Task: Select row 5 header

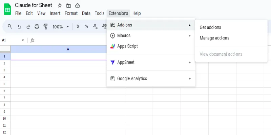Action: pos(5,84)
